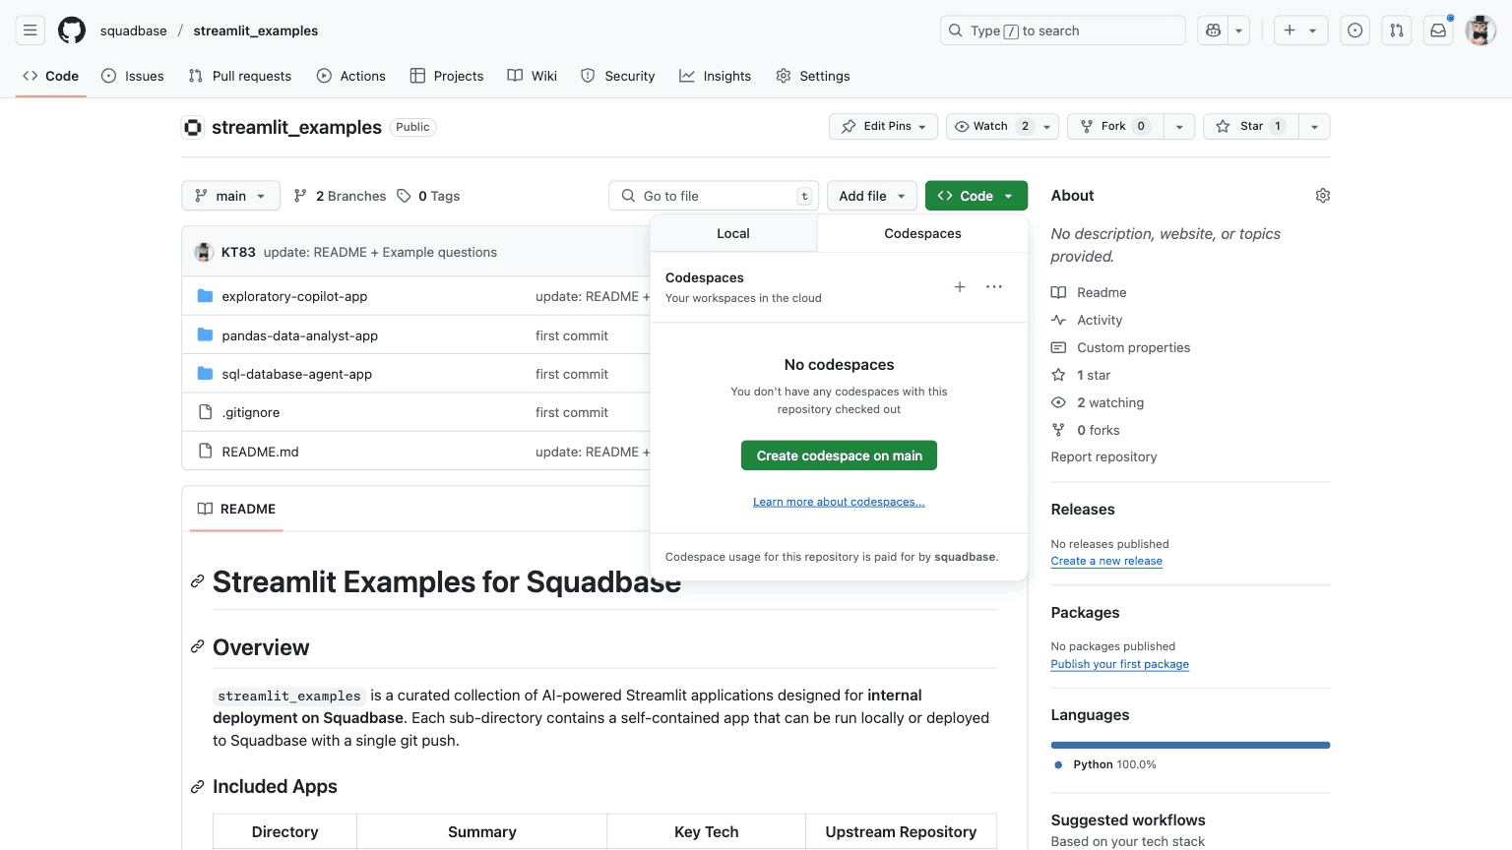This screenshot has height=850, width=1512.
Task: Open the global navigation hamburger menu
Action: [x=30, y=30]
